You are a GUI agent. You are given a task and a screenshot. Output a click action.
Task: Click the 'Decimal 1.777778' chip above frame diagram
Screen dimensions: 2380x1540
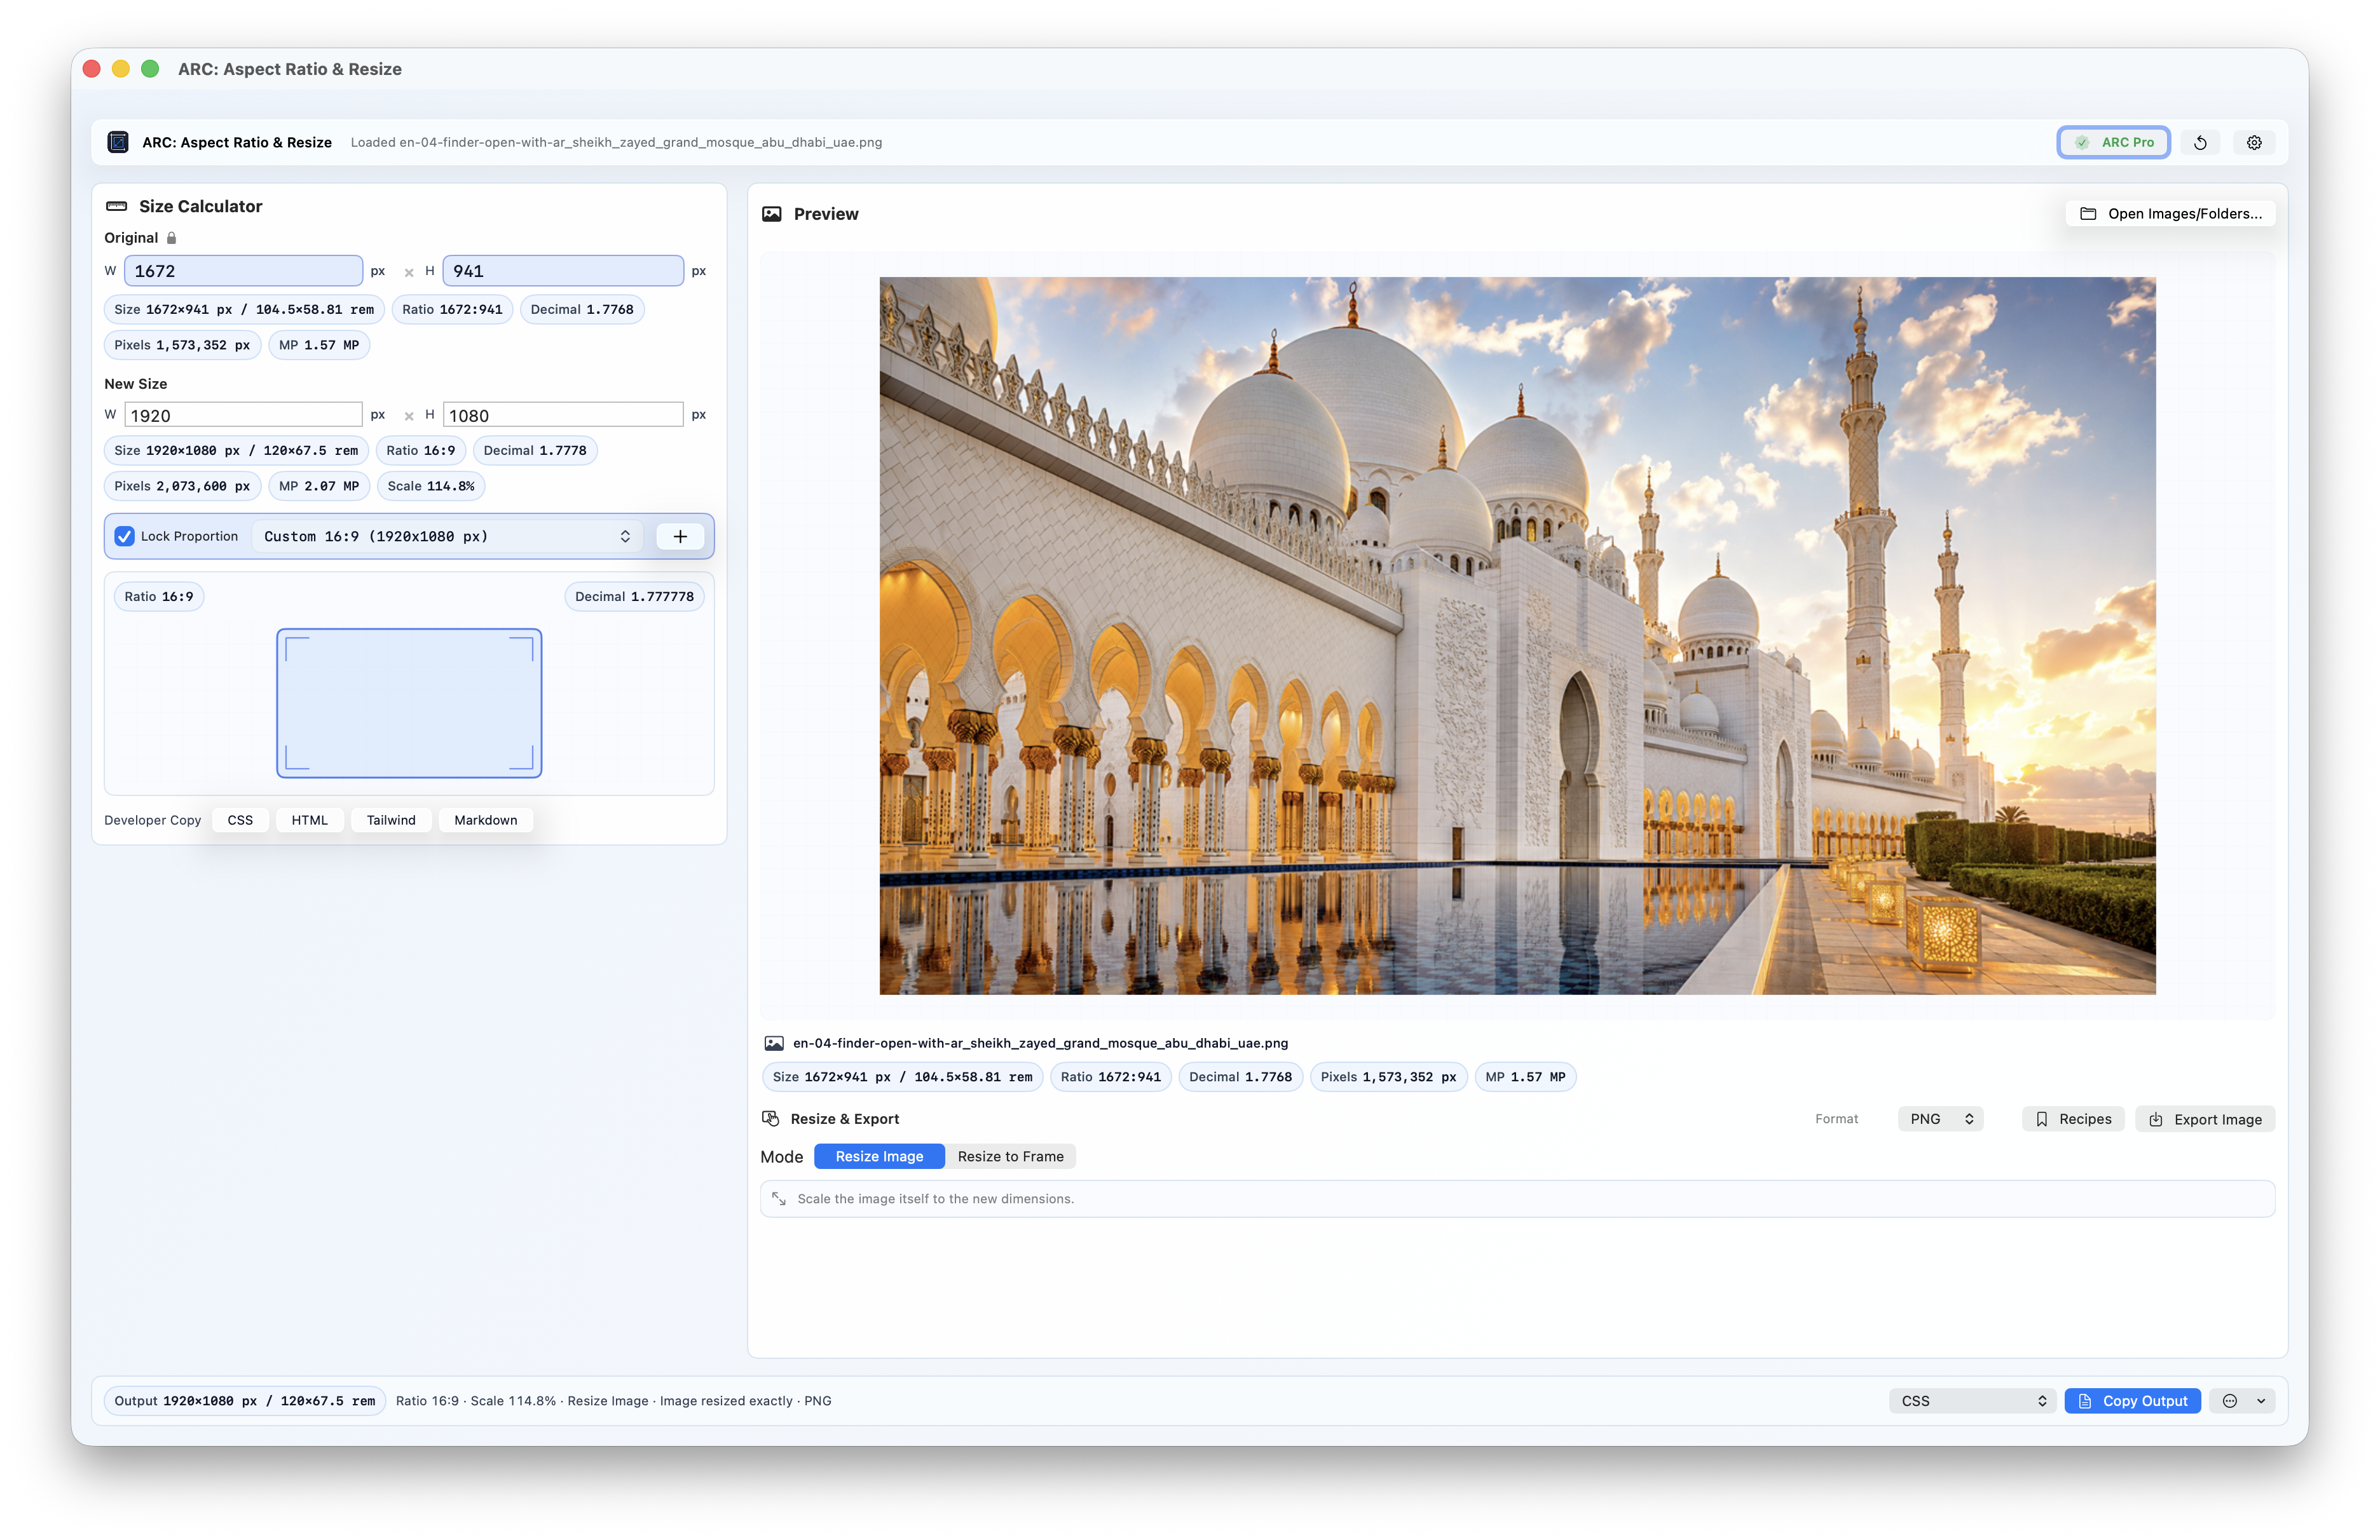click(634, 597)
